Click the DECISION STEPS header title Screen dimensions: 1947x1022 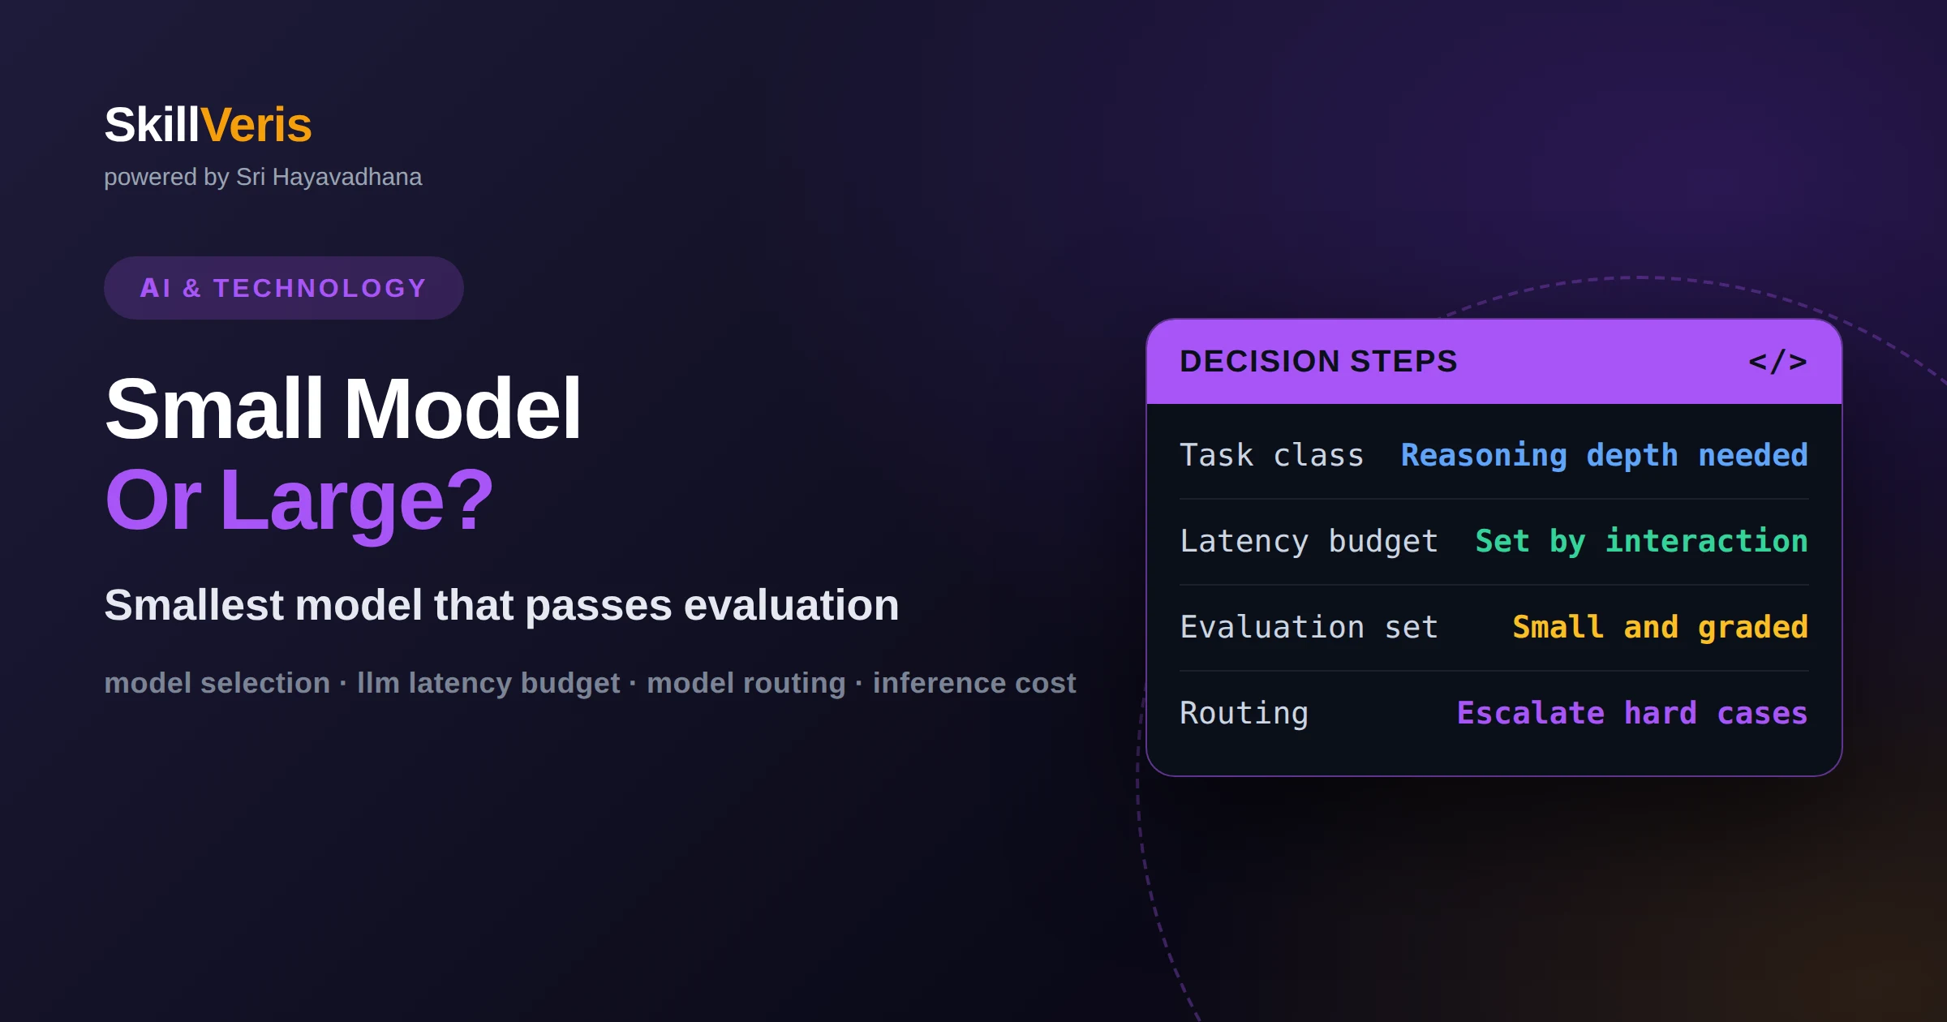1318,361
